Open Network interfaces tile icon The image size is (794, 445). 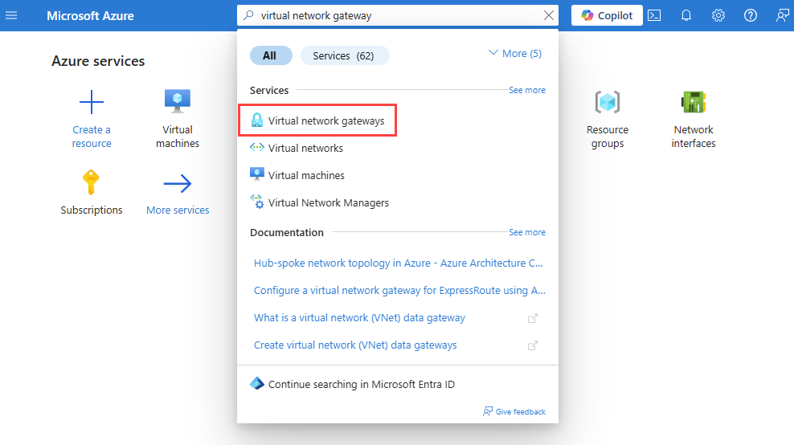(x=694, y=102)
